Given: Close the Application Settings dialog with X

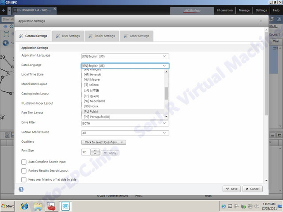Looking at the screenshot, I should [x=260, y=21].
